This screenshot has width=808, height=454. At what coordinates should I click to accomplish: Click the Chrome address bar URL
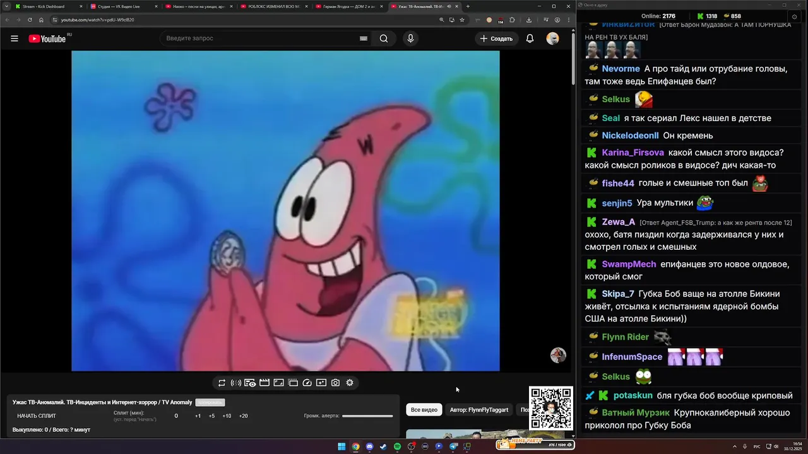tap(97, 20)
